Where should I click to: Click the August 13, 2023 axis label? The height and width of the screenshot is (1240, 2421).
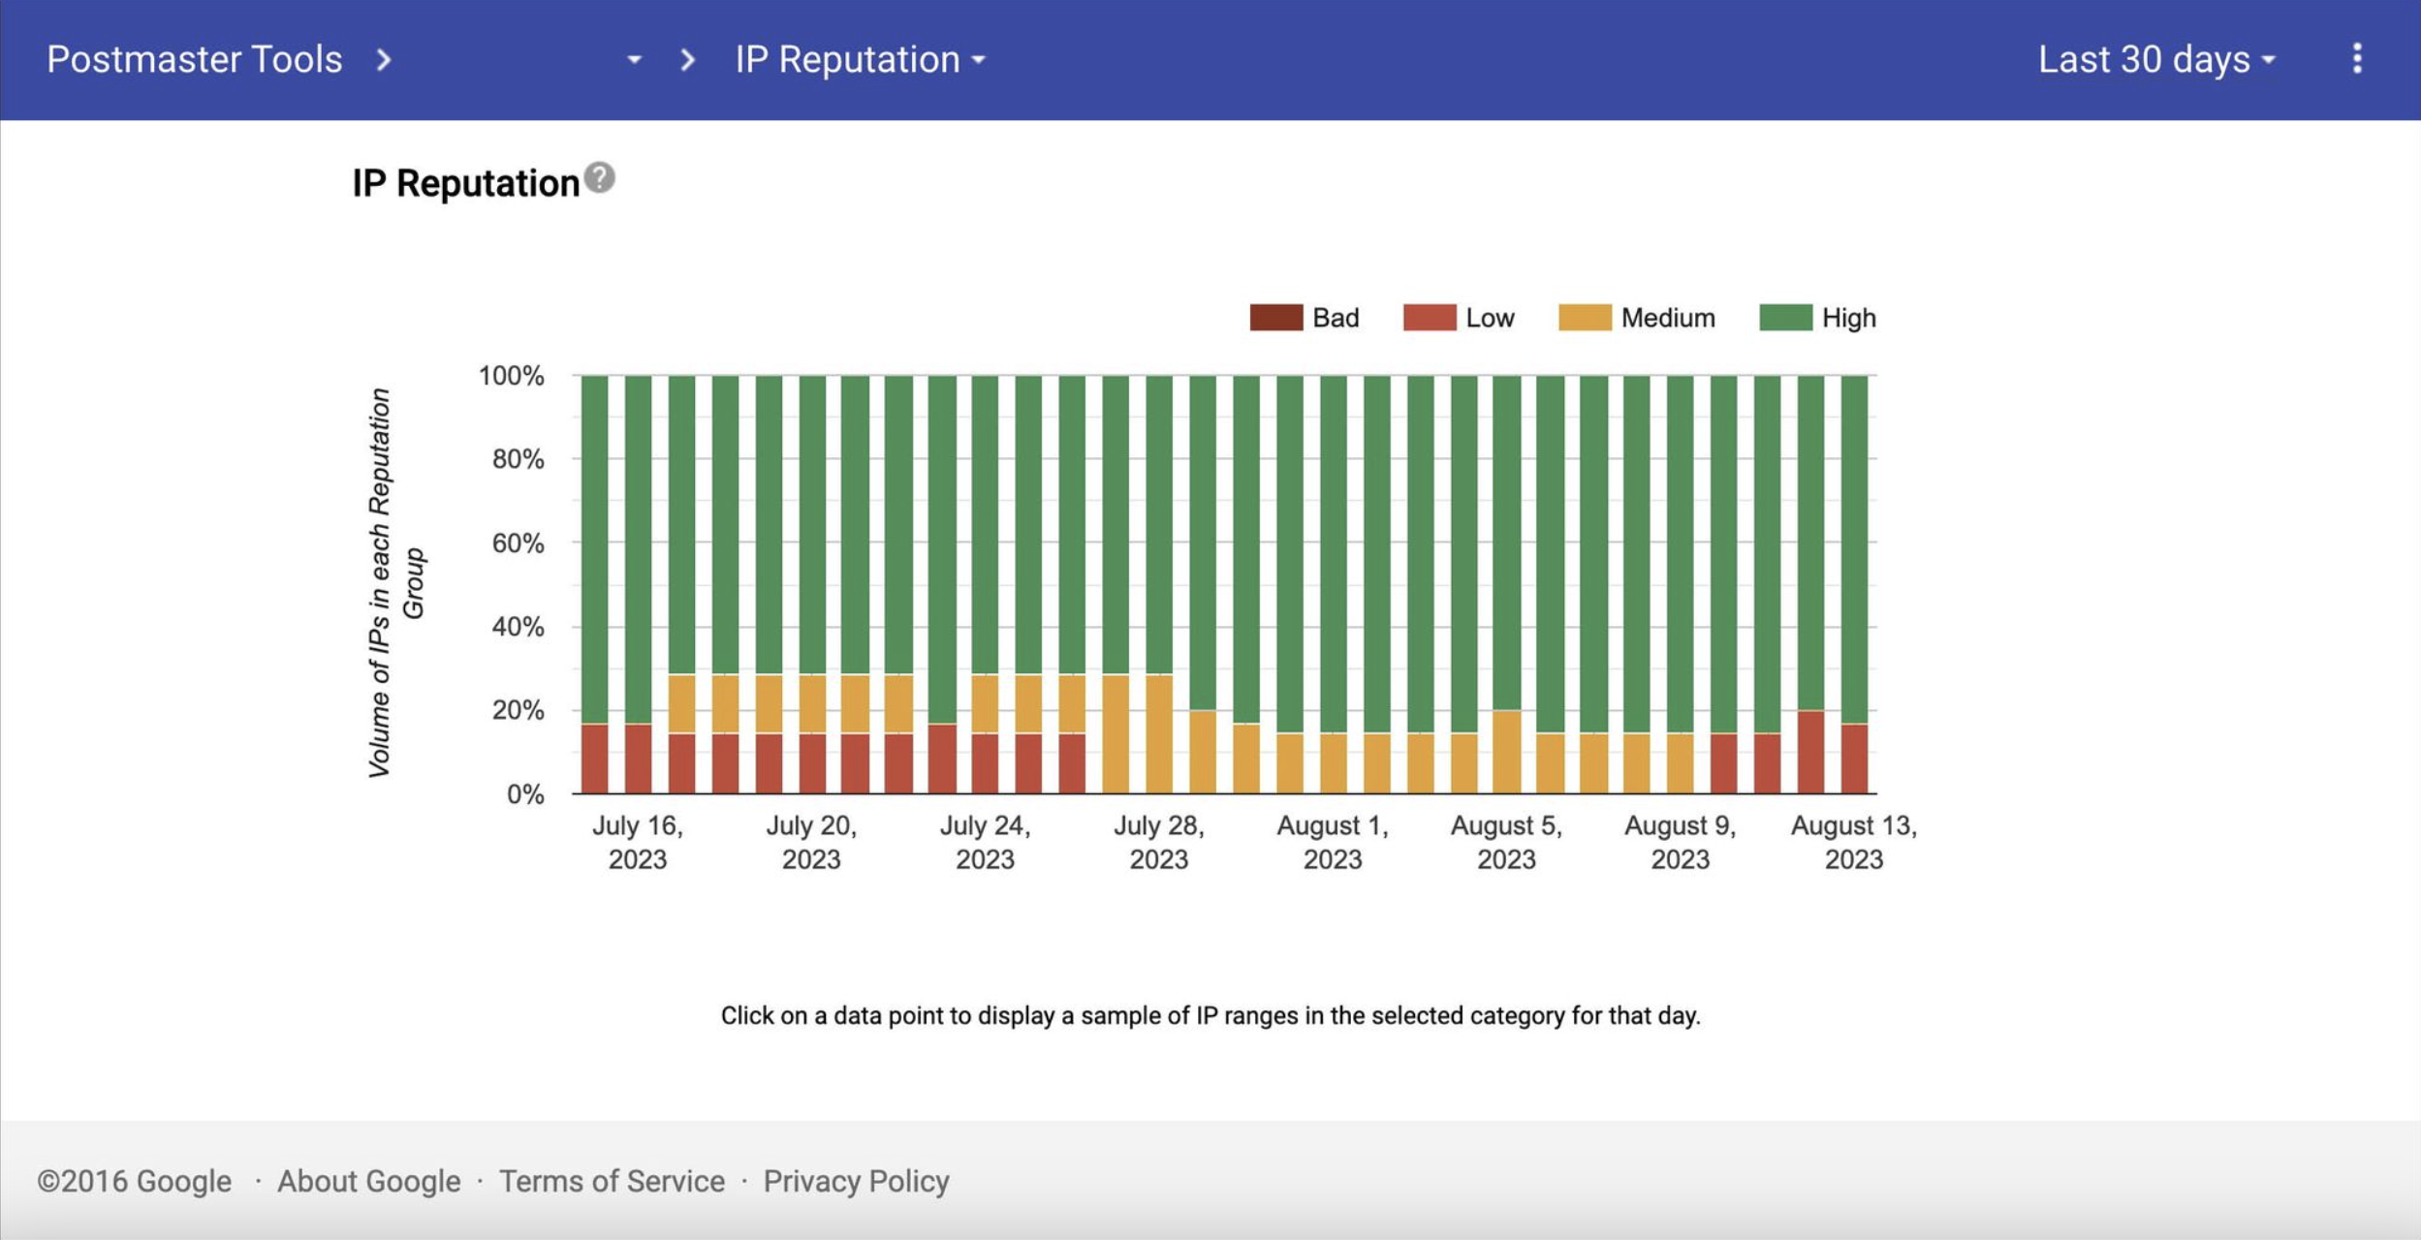[x=1854, y=842]
